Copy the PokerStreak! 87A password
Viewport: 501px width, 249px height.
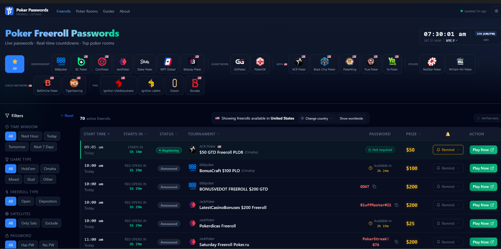click(x=396, y=242)
